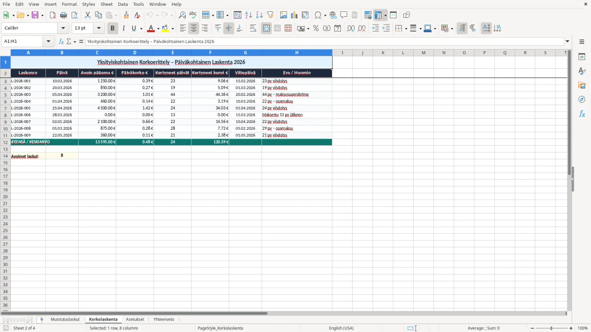This screenshot has height=332, width=591.
Task: Toggle Wrap Text button
Action: (x=253, y=29)
